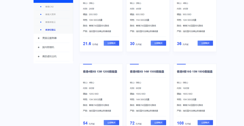Click 核心: 4核心 in the 36 元 card
Screen dimensions: 244x126
182,3
